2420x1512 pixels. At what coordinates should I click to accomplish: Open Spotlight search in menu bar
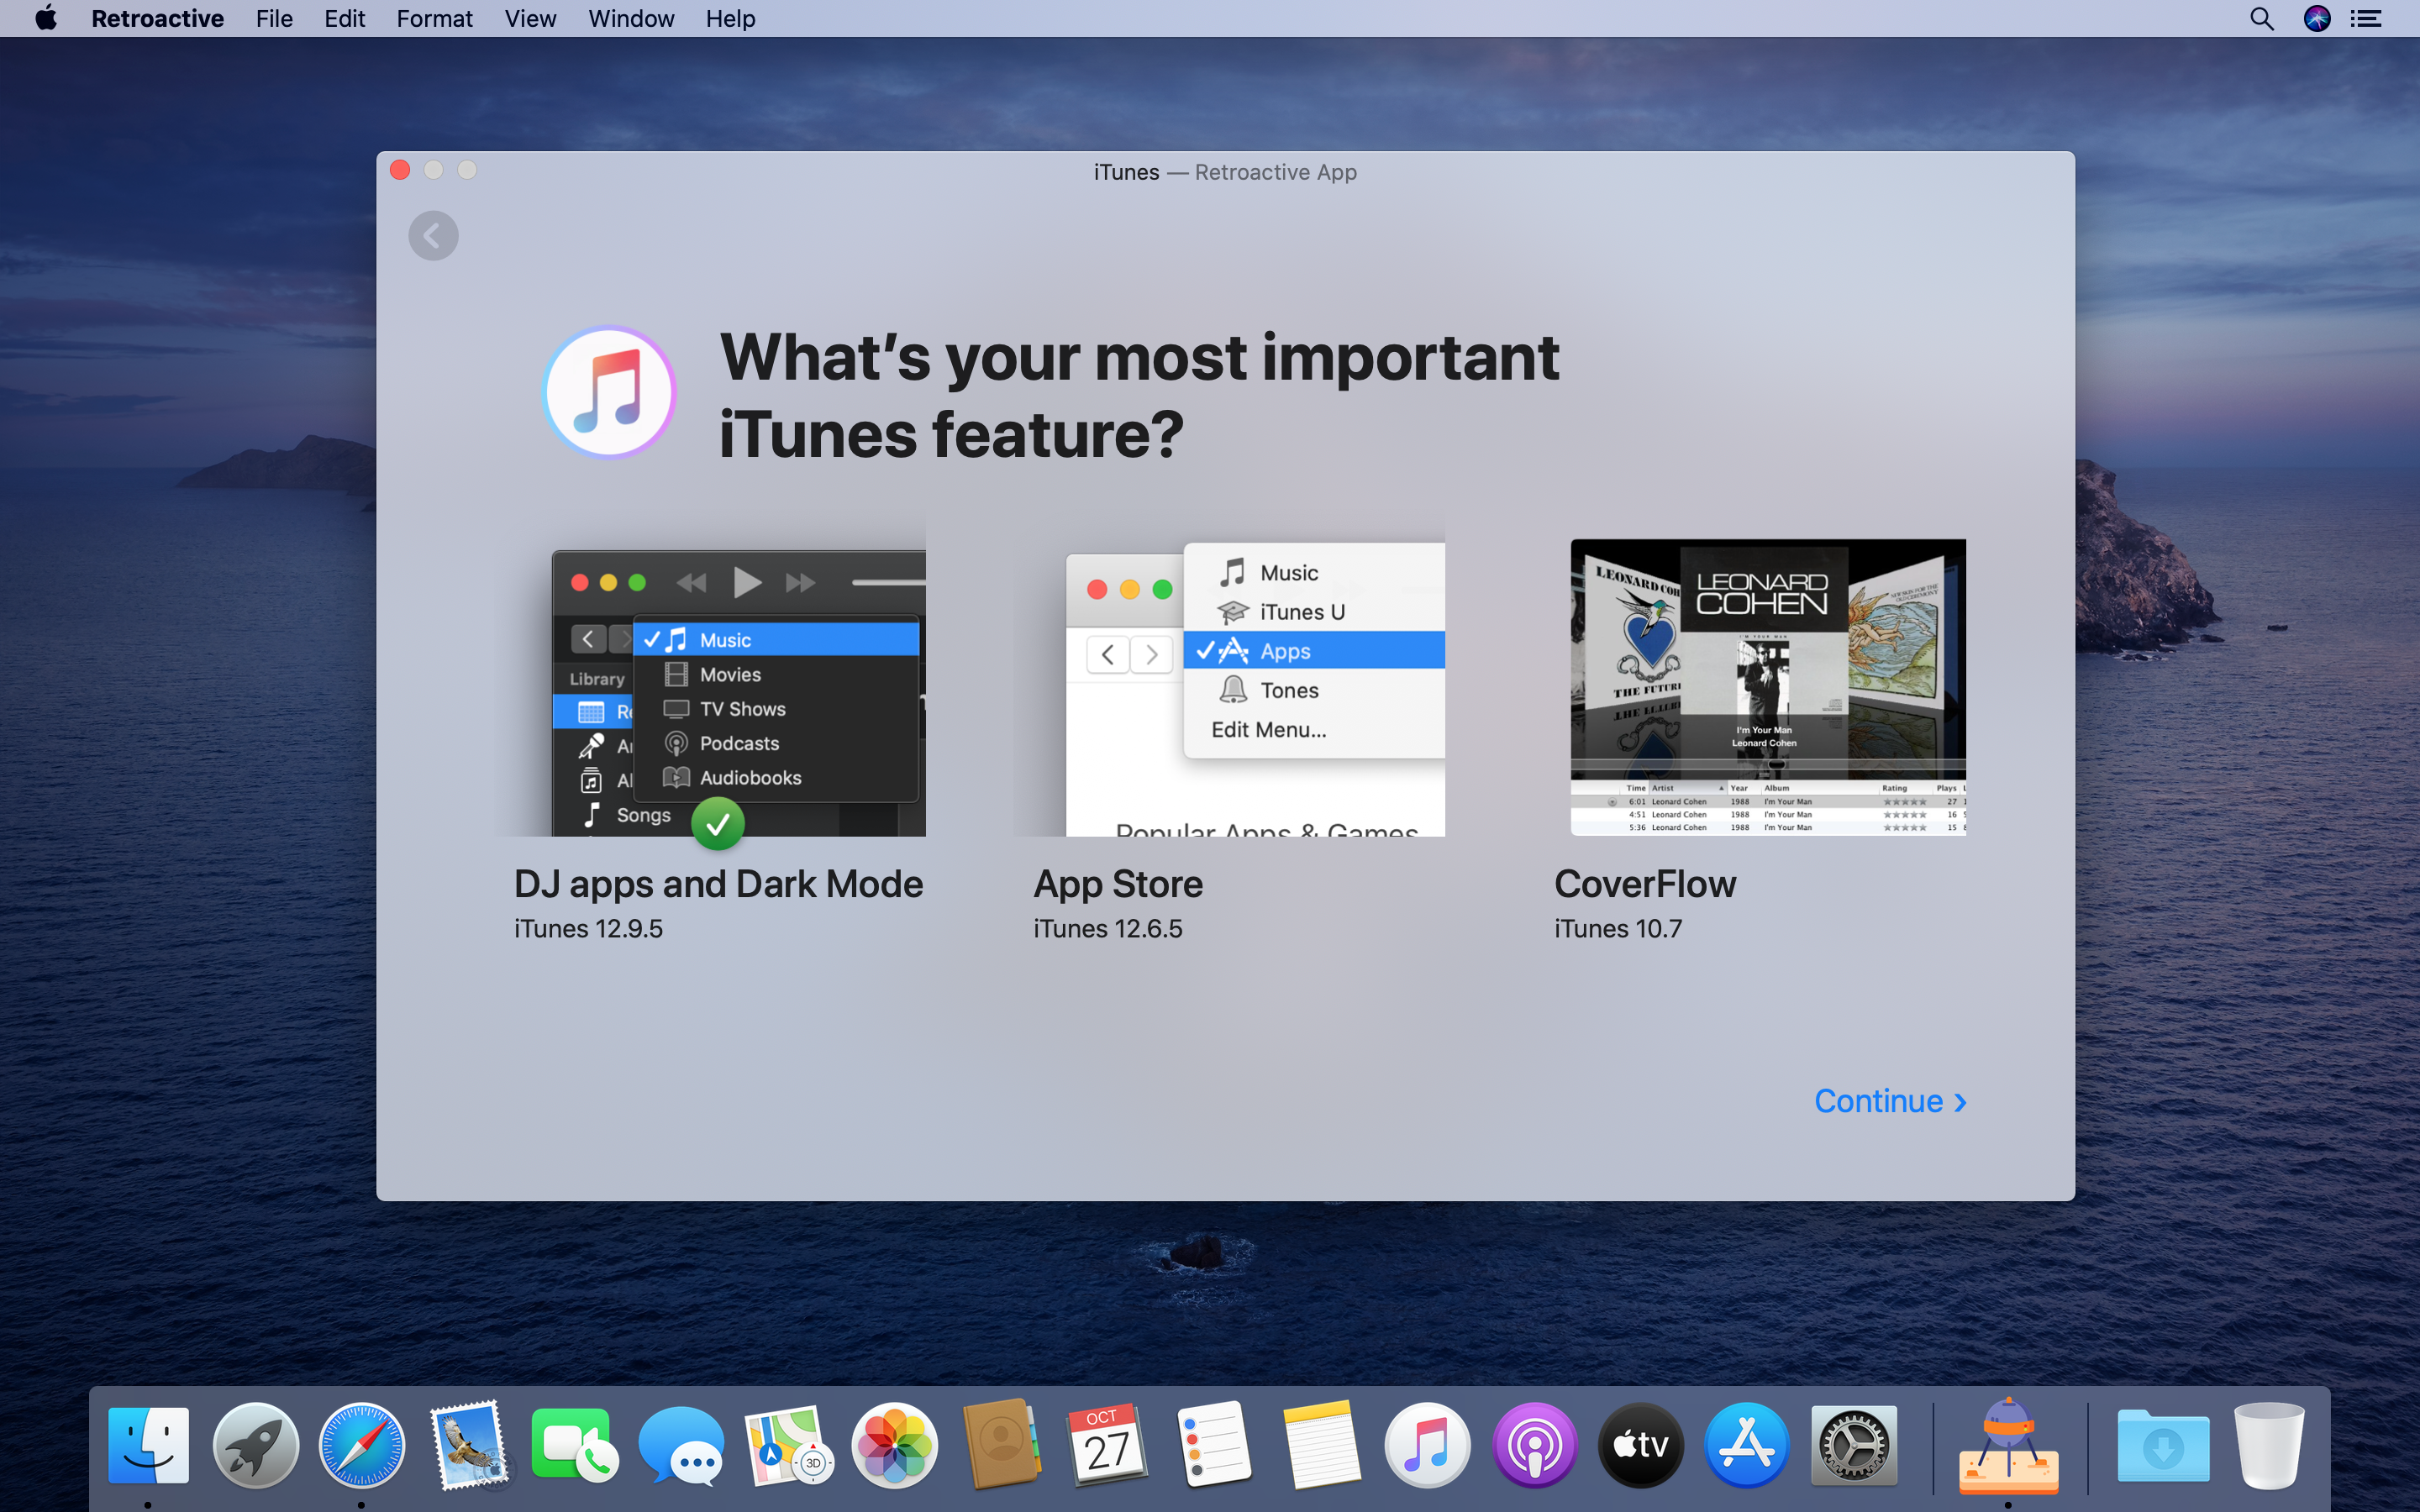point(2261,19)
